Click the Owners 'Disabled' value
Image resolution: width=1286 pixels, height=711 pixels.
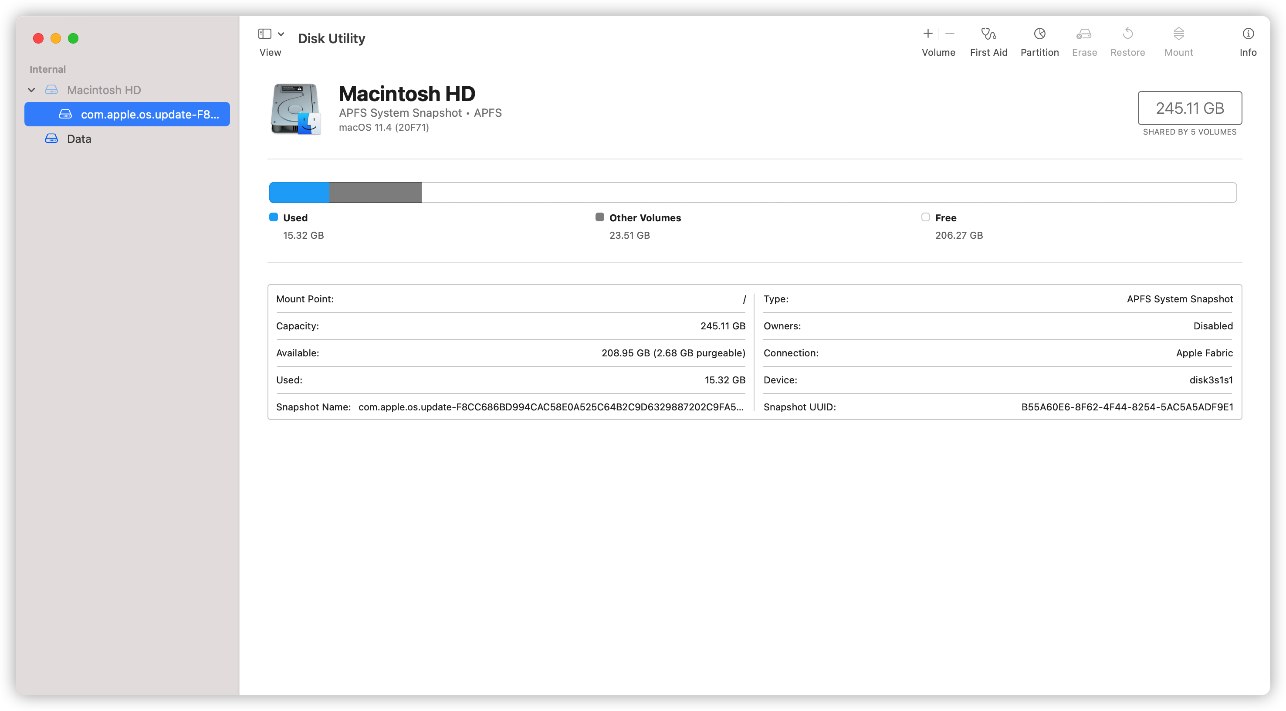click(1213, 326)
